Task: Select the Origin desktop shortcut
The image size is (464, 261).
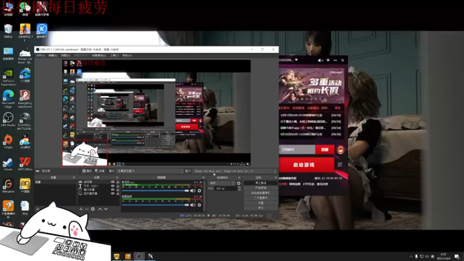Action: click(x=8, y=142)
